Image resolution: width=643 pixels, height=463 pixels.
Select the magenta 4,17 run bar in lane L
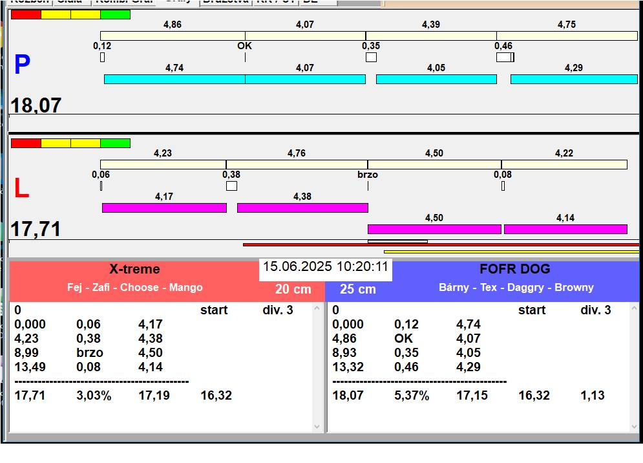coord(164,208)
